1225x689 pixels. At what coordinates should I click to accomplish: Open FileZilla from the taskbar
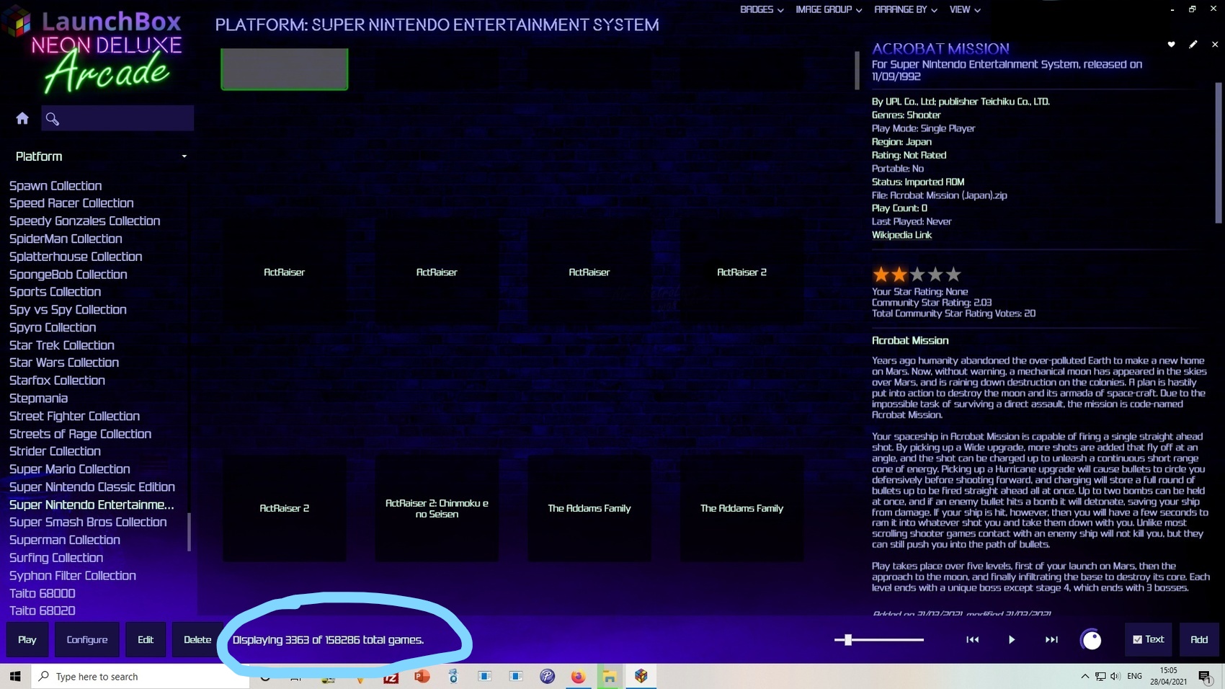pos(391,677)
